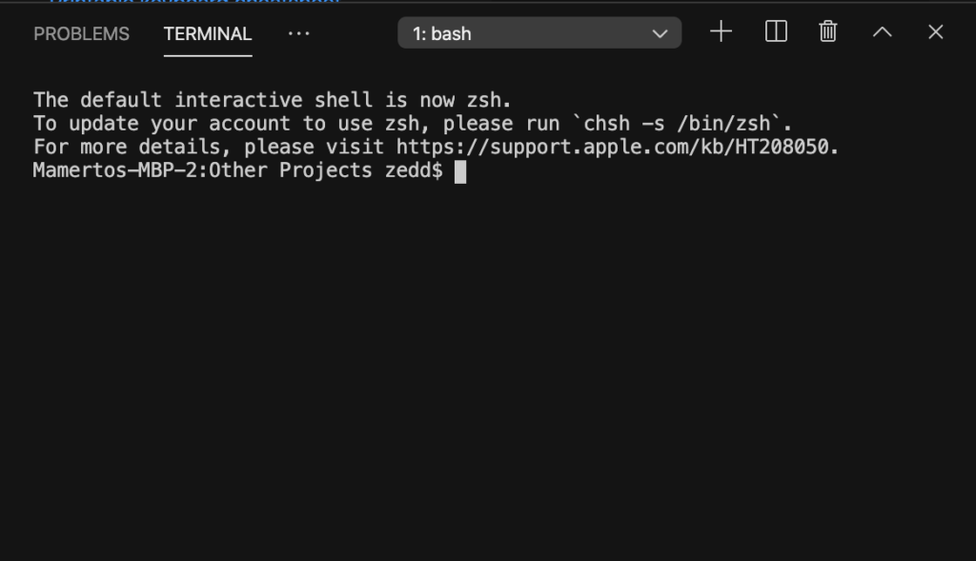The height and width of the screenshot is (561, 976).
Task: Close the terminal panel
Action: [x=936, y=31]
